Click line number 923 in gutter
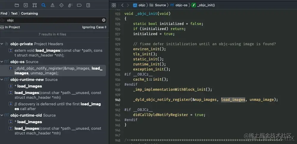Viewport: 297px width, 144px height. (x=118, y=14)
